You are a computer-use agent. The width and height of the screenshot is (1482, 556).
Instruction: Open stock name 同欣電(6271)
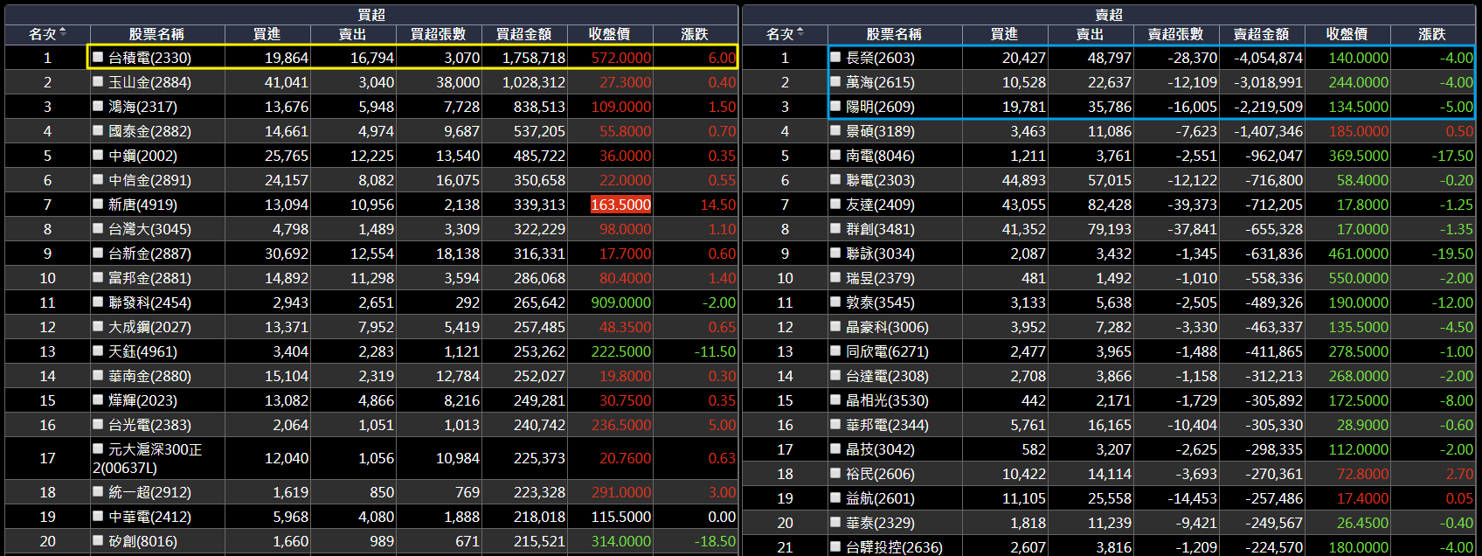coord(887,351)
